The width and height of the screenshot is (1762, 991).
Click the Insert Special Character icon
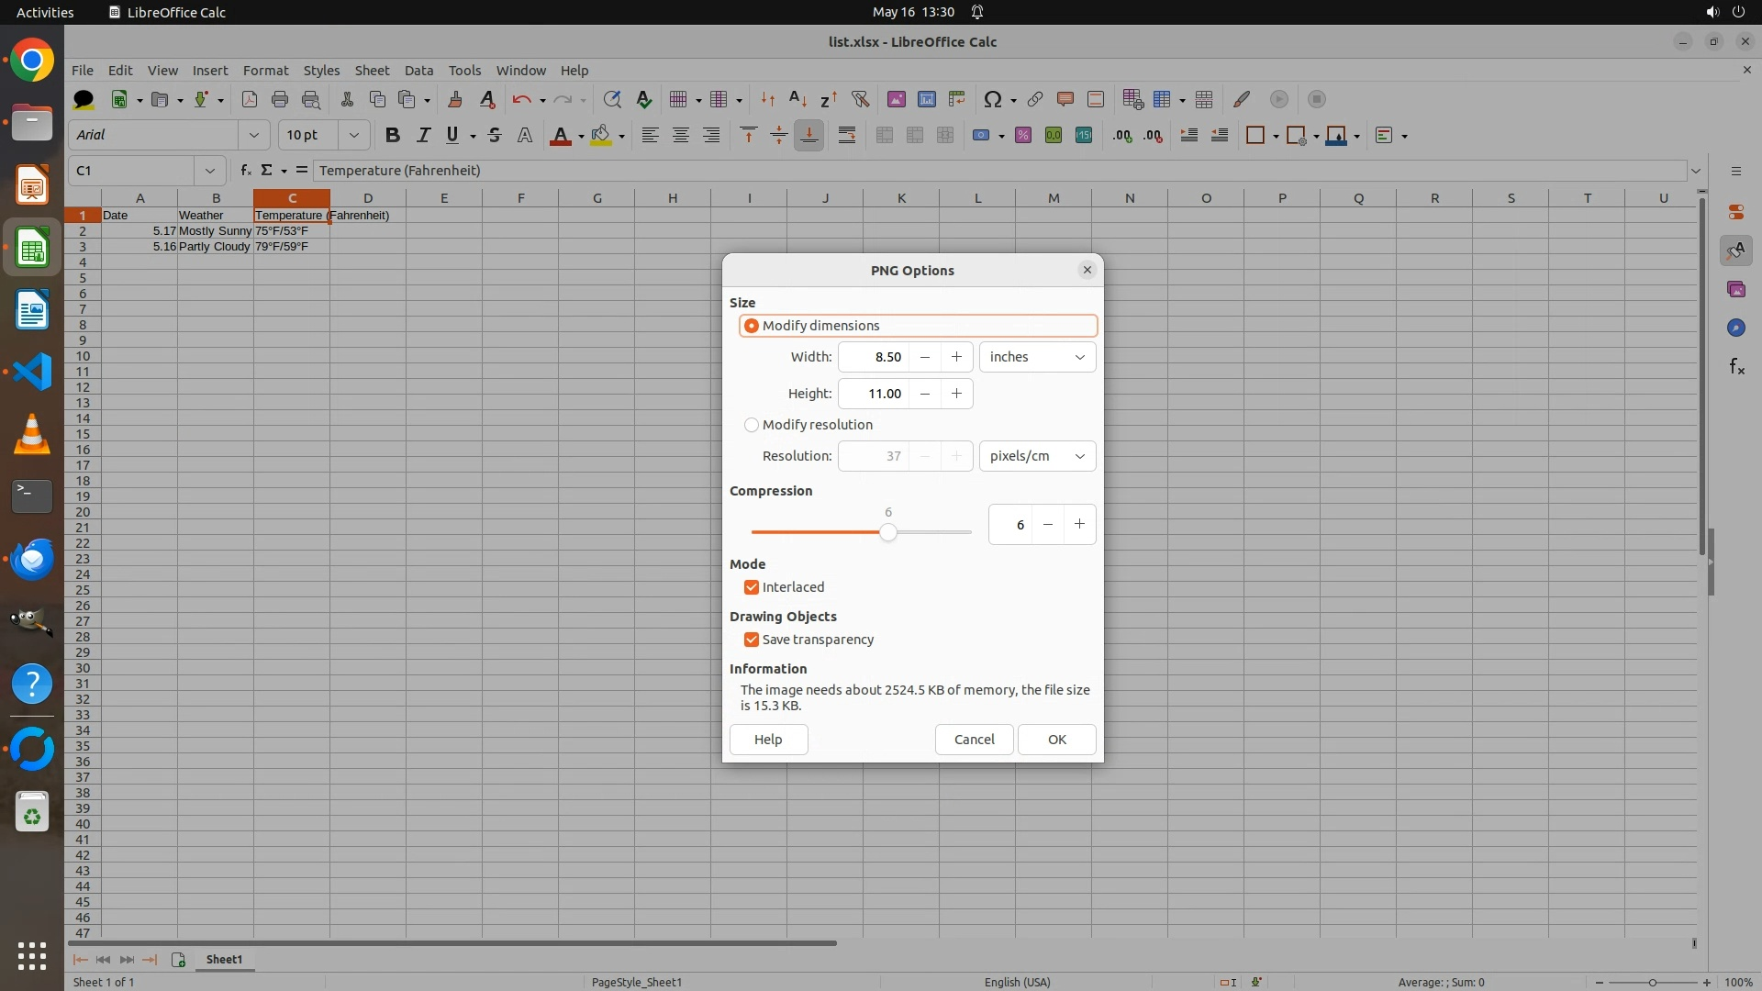992,99
